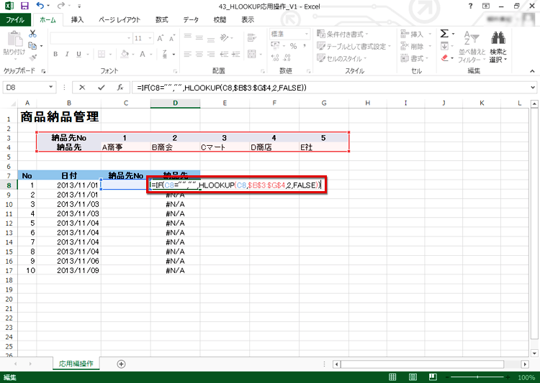Undo the last action
The height and width of the screenshot is (383, 540).
[x=40, y=6]
